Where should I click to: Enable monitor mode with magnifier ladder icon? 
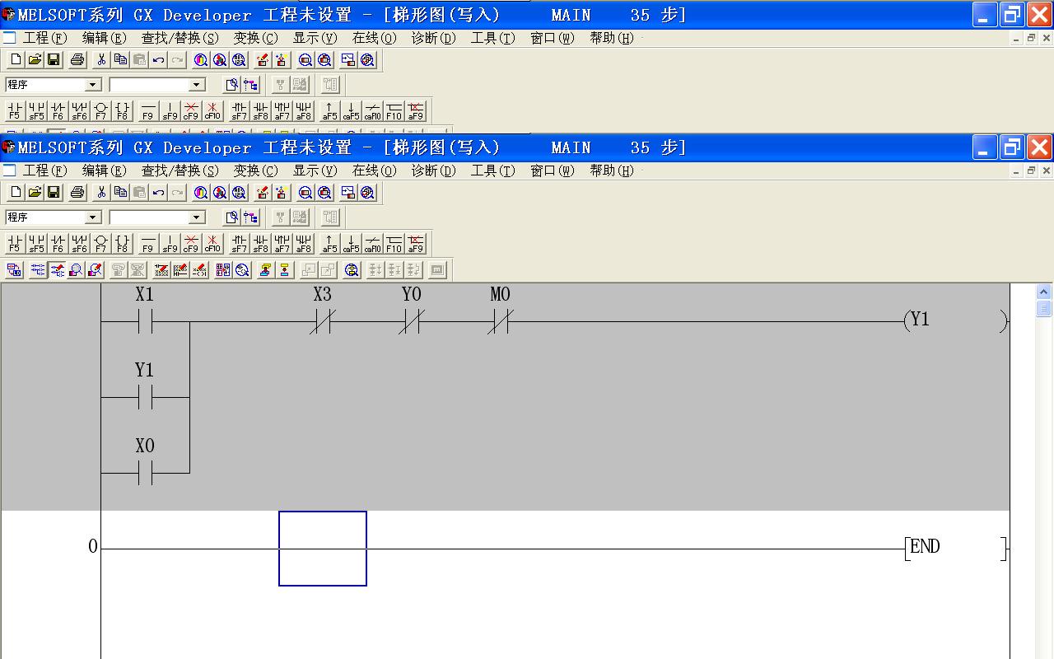pyautogui.click(x=76, y=270)
